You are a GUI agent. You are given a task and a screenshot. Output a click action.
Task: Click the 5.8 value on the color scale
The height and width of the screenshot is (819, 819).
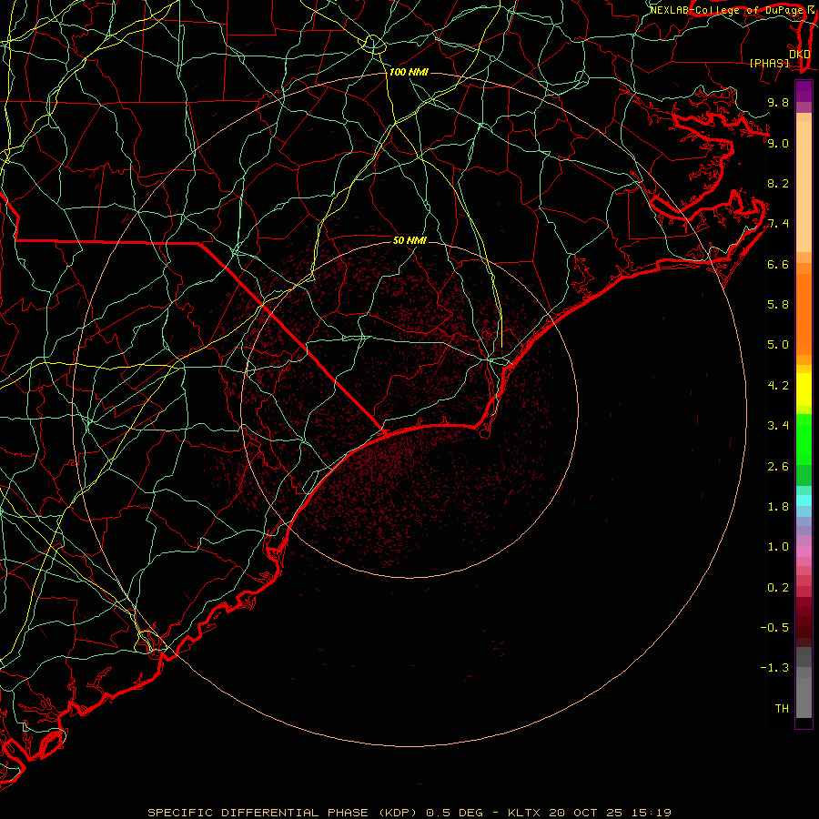pyautogui.click(x=778, y=305)
